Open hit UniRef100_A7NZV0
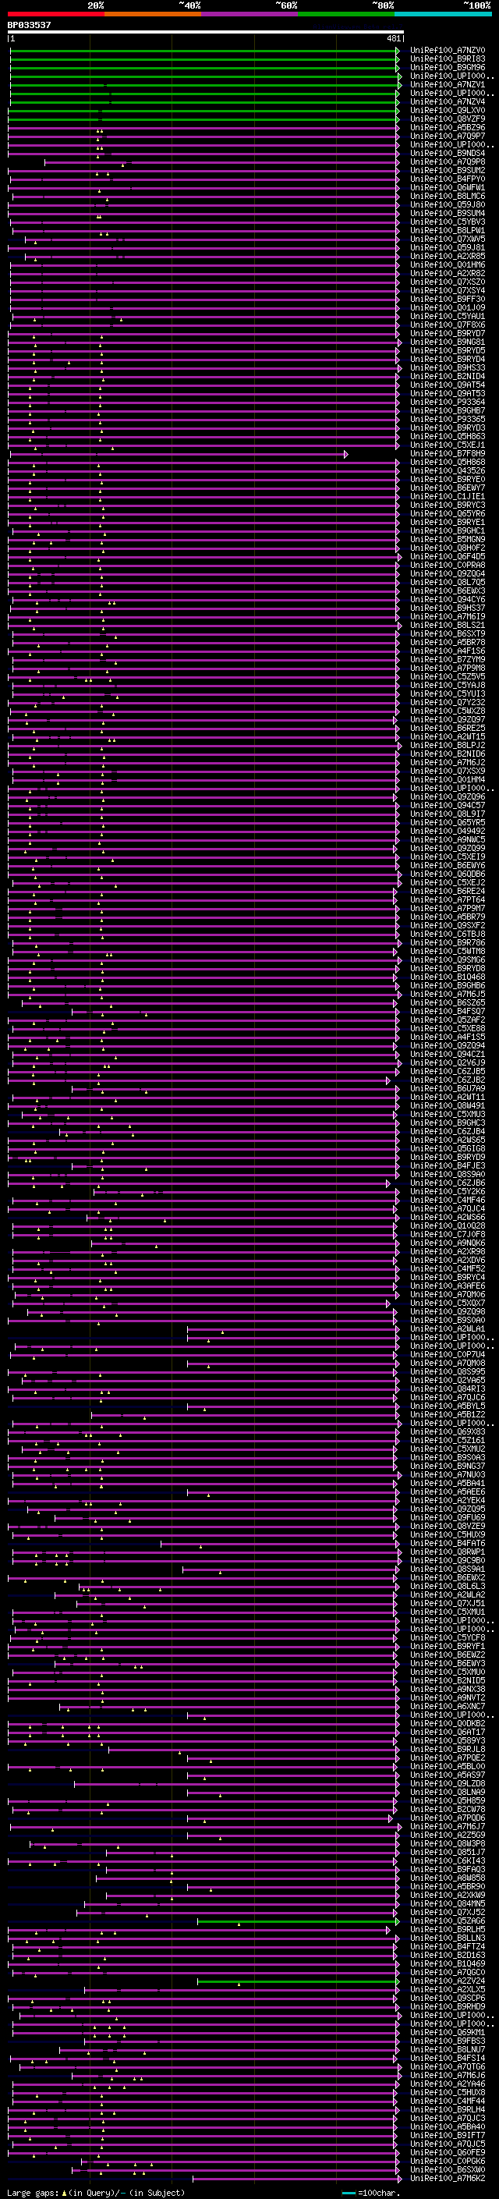 click(447, 51)
